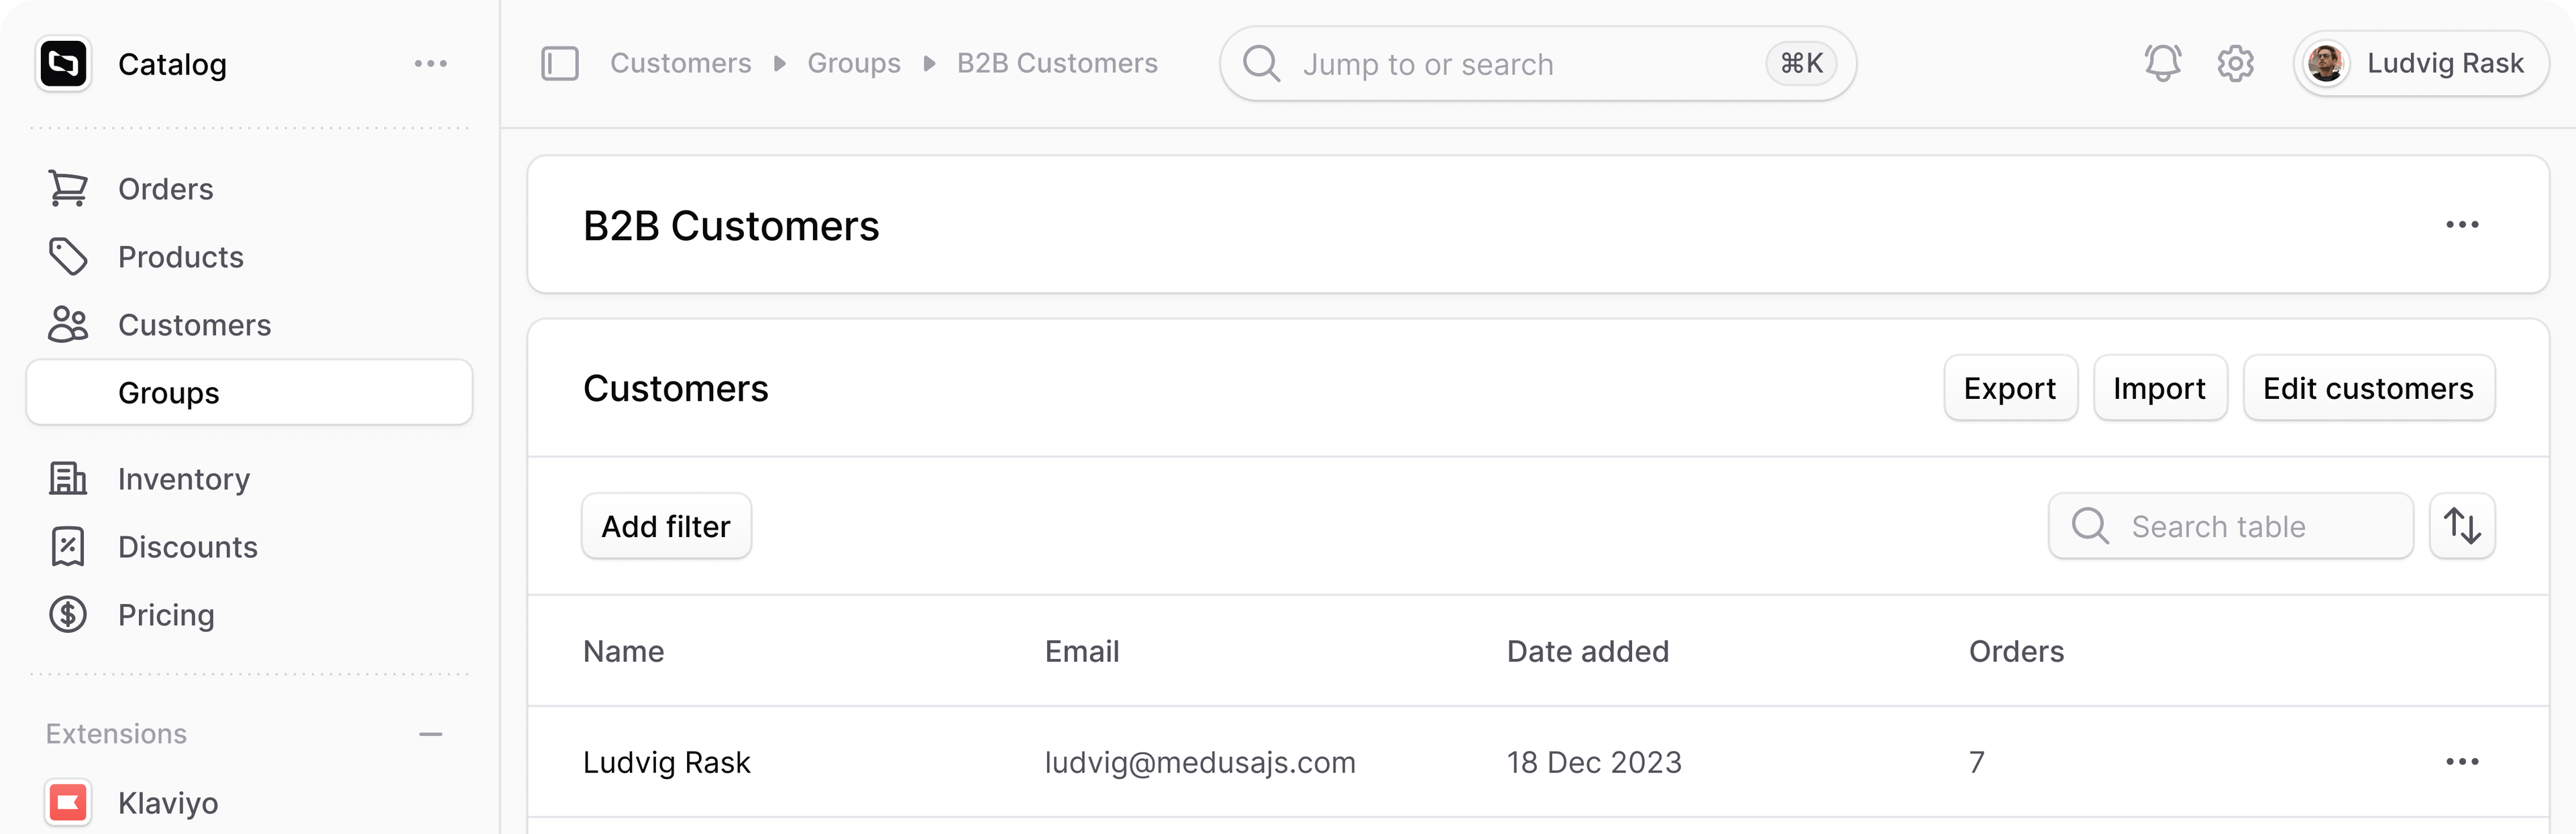The width and height of the screenshot is (2576, 834).
Task: Open row actions for Ludvig Rask
Action: click(2462, 762)
